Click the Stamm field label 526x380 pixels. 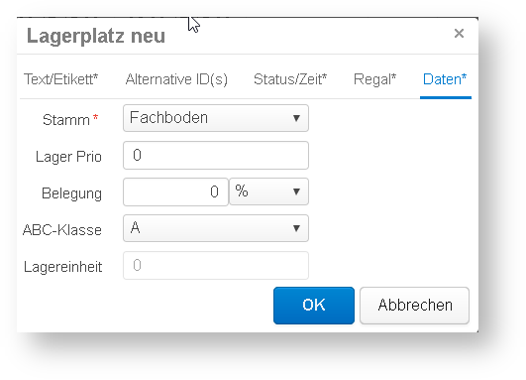[66, 120]
